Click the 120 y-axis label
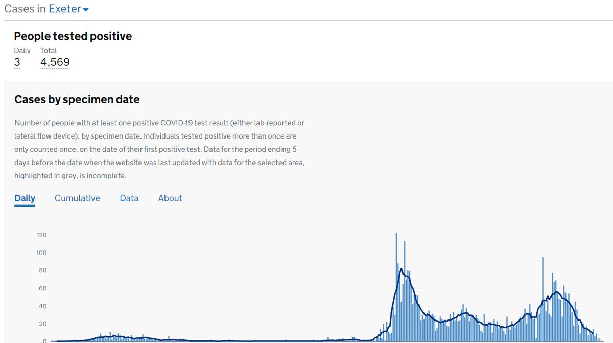The image size is (613, 343). point(41,235)
